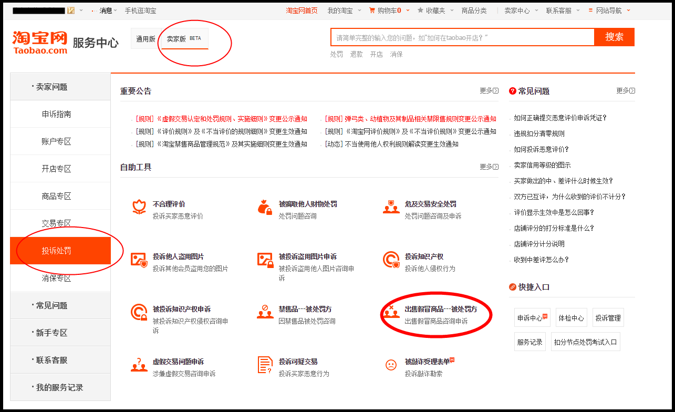Click the 禁售品---被罚方 icon
The image size is (675, 412).
coord(265,312)
